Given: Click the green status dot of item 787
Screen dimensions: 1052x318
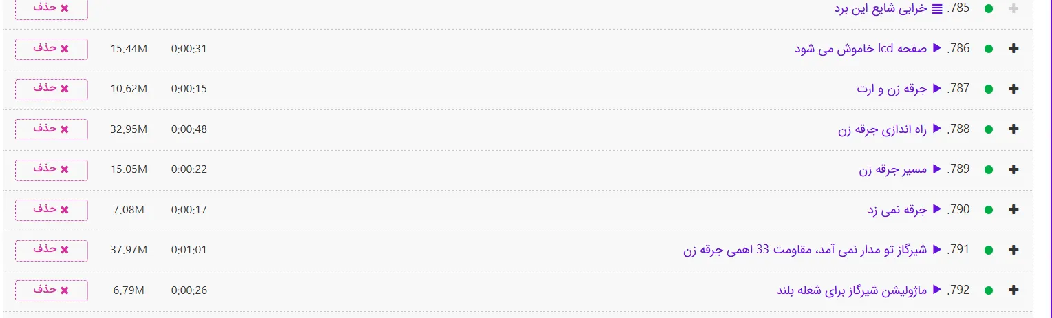Looking at the screenshot, I should [989, 89].
